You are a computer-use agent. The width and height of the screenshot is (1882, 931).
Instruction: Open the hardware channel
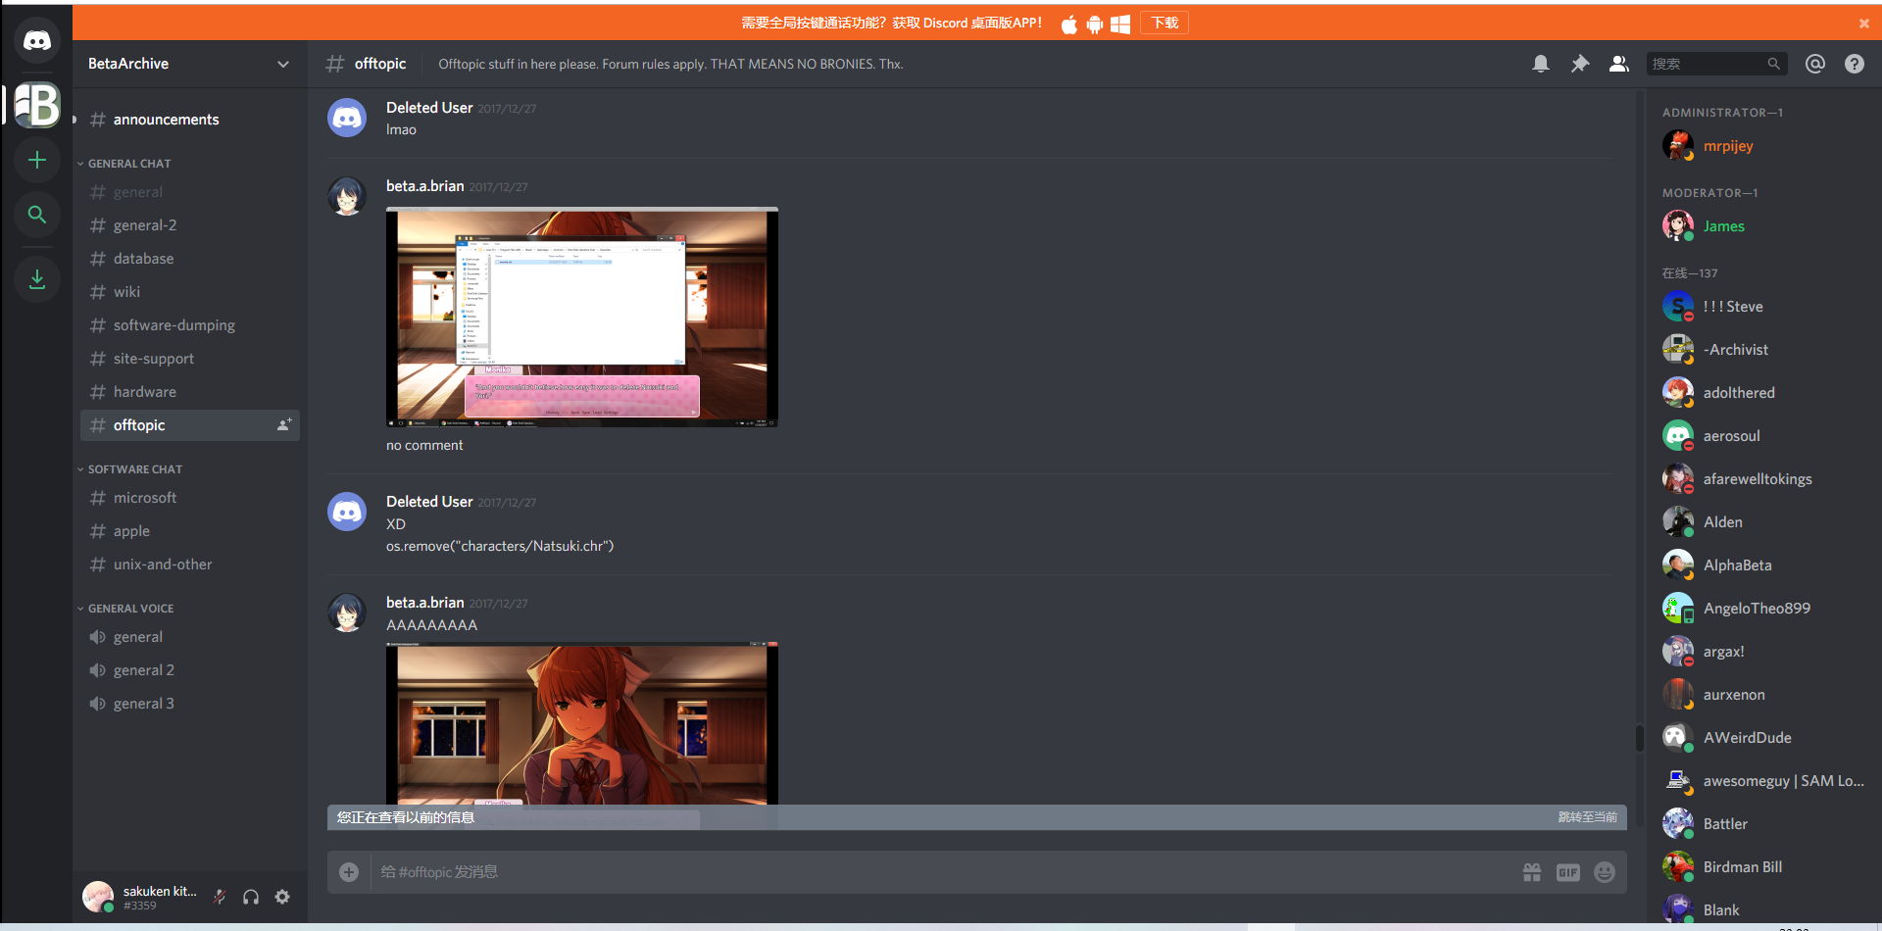click(x=190, y=392)
